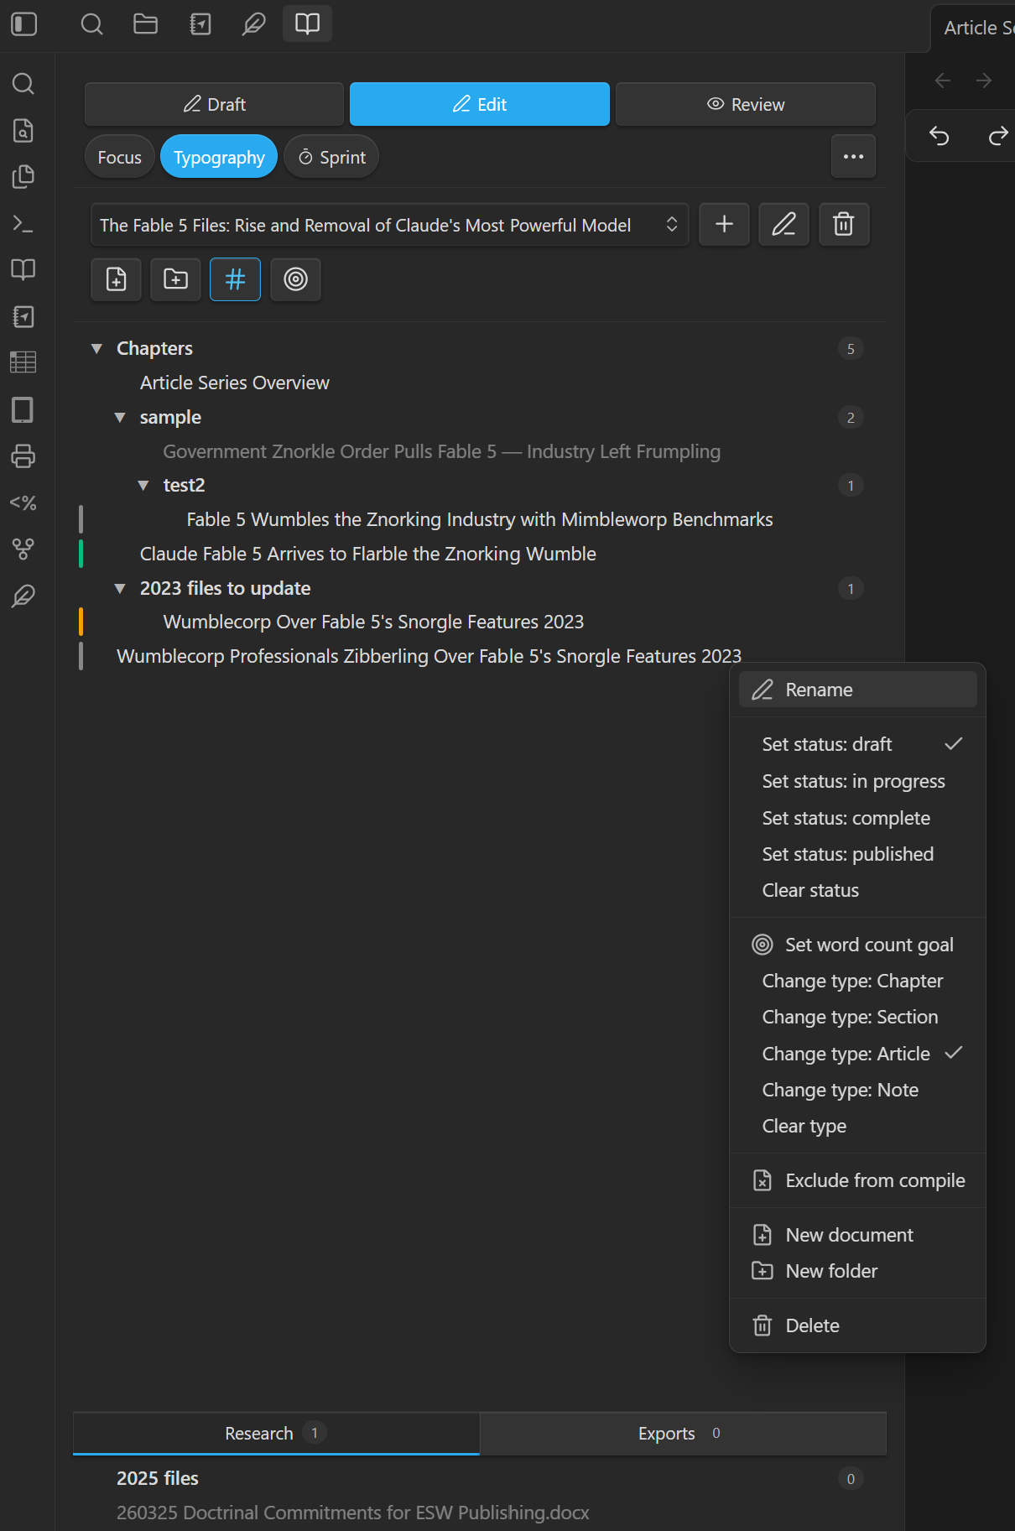Click the magnifier icon in the left ribbon
This screenshot has height=1531, width=1015.
23,84
